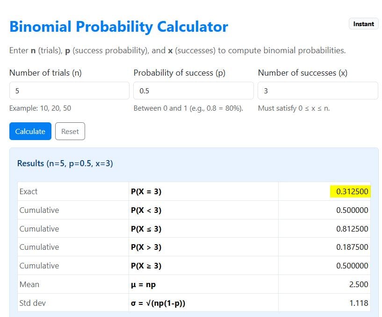This screenshot has width=382, height=317.
Task: Select the P(X ≥ 3) cumulative value
Action: [352, 266]
